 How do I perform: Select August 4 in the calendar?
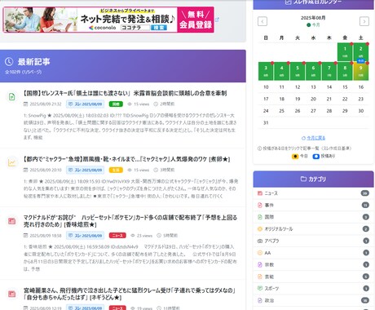coord(281,71)
